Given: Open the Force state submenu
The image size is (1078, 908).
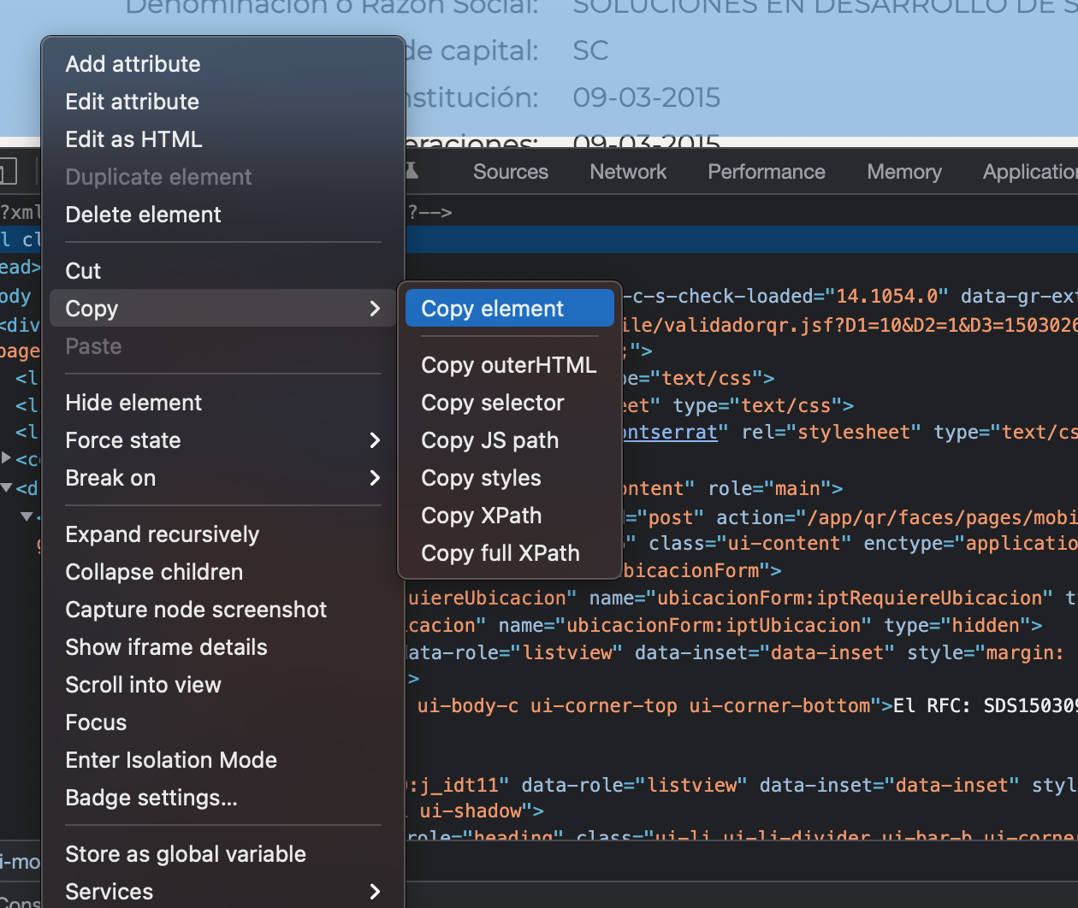Looking at the screenshot, I should 222,440.
